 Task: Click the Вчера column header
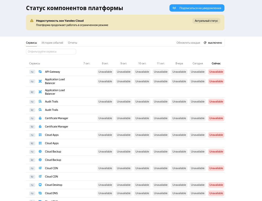tap(179, 63)
